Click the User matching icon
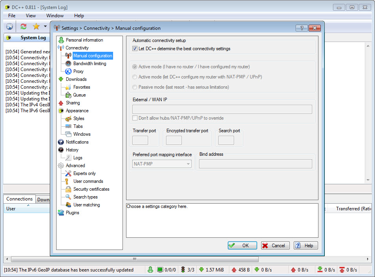 pos(68,205)
